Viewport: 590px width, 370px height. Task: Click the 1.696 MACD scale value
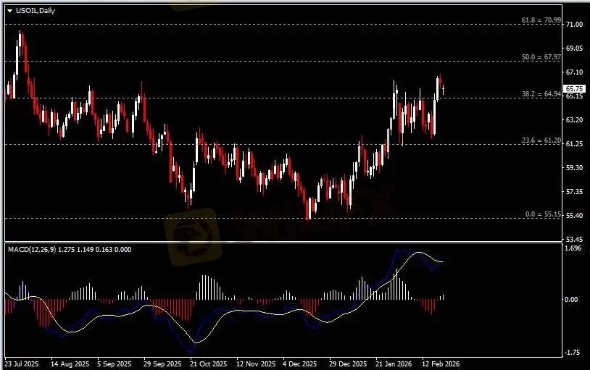(574, 248)
